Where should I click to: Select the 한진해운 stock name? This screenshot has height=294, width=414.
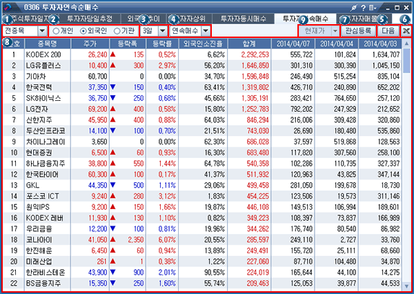pos(39,251)
